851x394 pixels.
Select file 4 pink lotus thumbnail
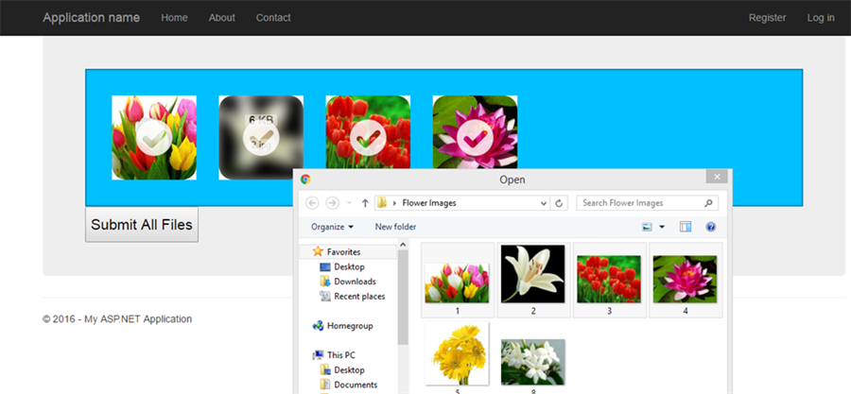(x=685, y=279)
